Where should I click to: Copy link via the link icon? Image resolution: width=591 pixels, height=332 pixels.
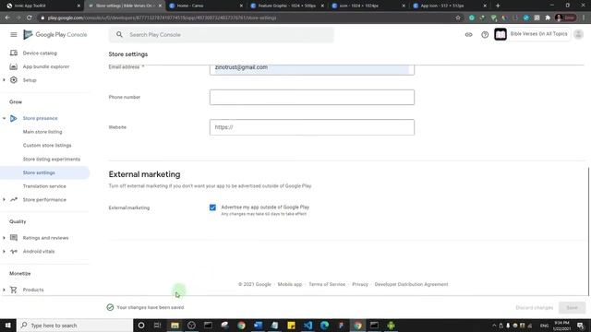click(x=468, y=35)
